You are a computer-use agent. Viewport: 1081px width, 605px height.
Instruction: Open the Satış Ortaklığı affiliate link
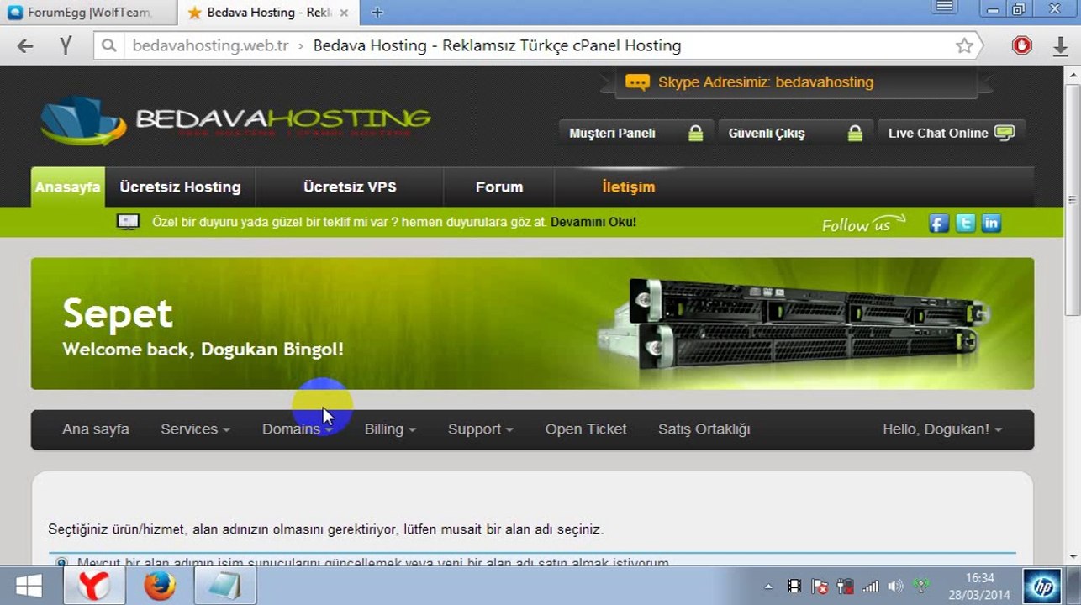click(704, 429)
